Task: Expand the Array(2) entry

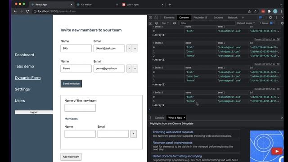Action: (159, 105)
